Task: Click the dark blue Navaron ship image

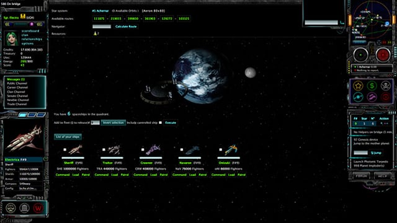Action: click(192, 150)
